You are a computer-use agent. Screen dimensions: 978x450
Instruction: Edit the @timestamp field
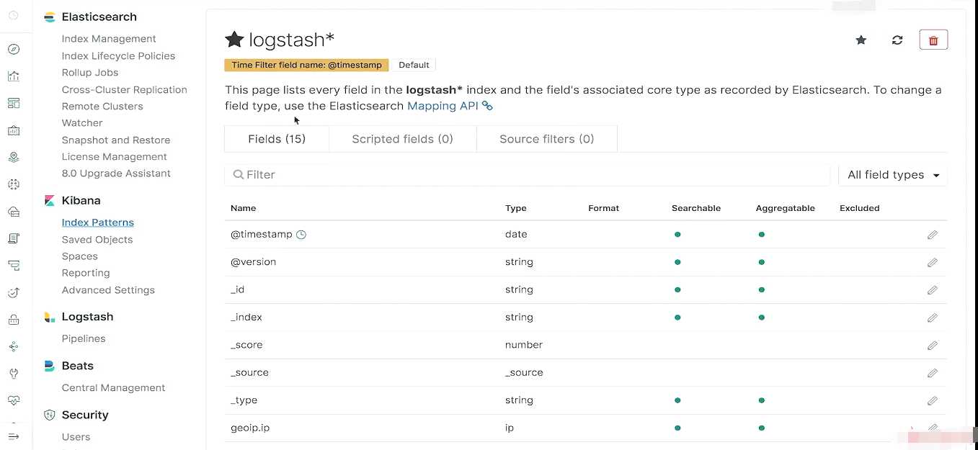point(932,235)
